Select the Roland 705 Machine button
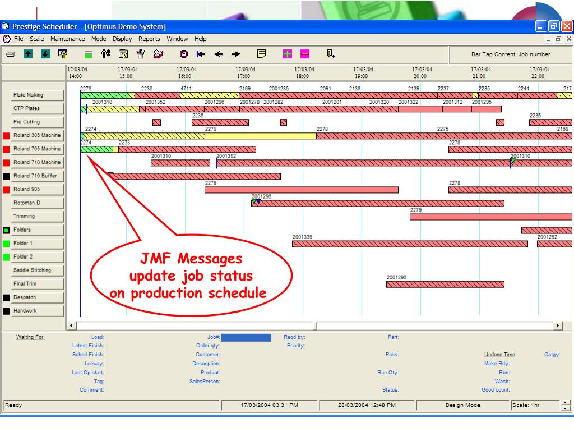Screen dimensions: 574x431 tap(38, 149)
